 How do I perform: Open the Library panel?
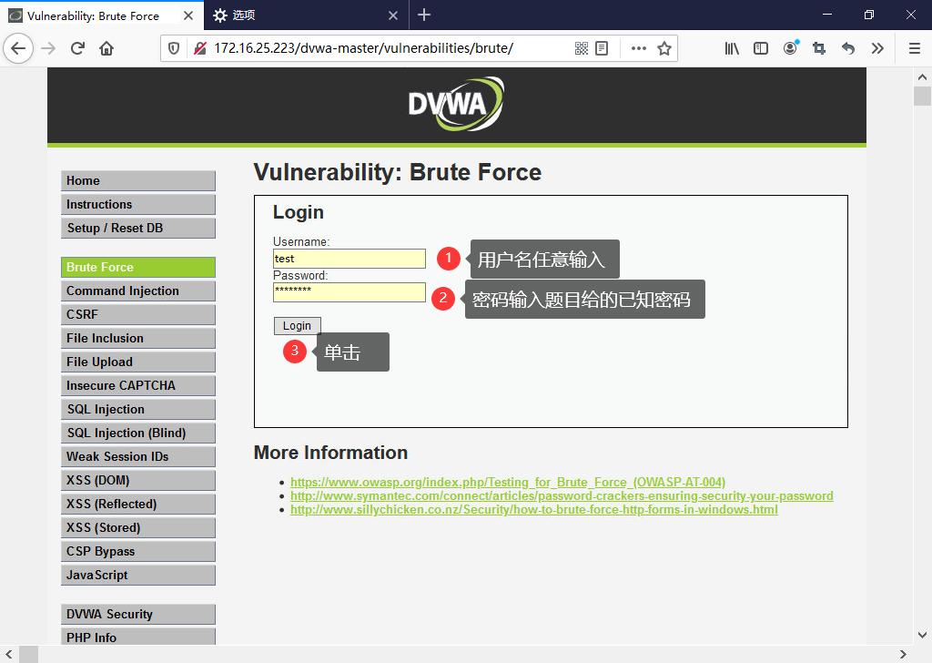pyautogui.click(x=732, y=48)
